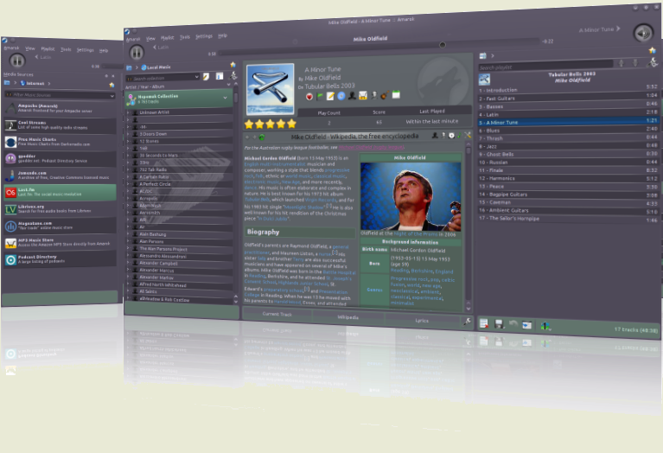Expand Search collection history dropdown
The image size is (663, 453).
[x=196, y=77]
